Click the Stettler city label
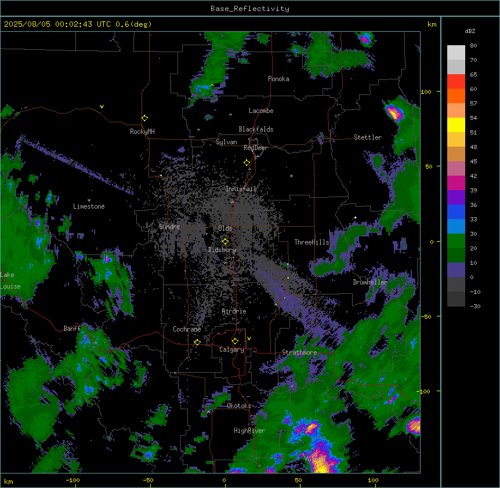The width and height of the screenshot is (500, 488). pyautogui.click(x=368, y=137)
